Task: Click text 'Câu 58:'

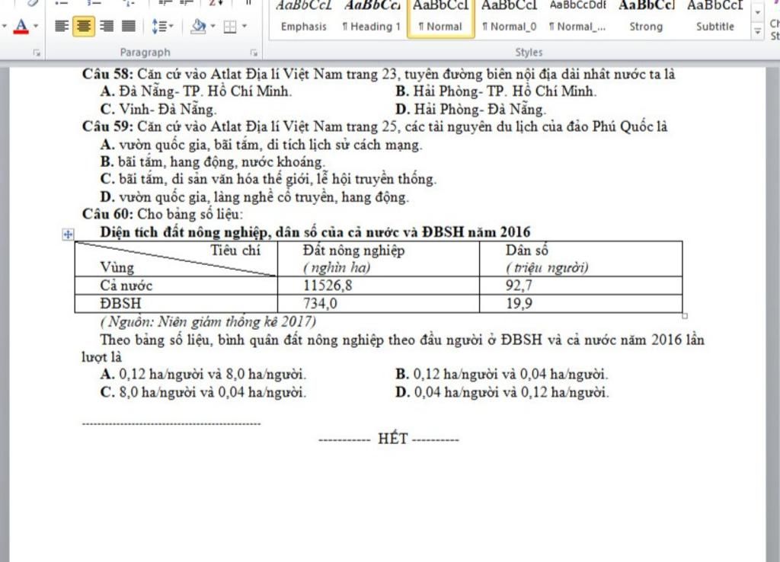Action: pos(107,74)
